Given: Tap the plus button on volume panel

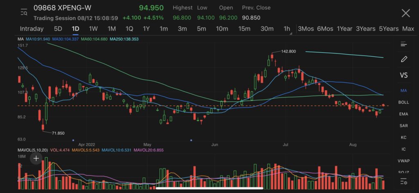Looking at the screenshot, I should point(36,159).
